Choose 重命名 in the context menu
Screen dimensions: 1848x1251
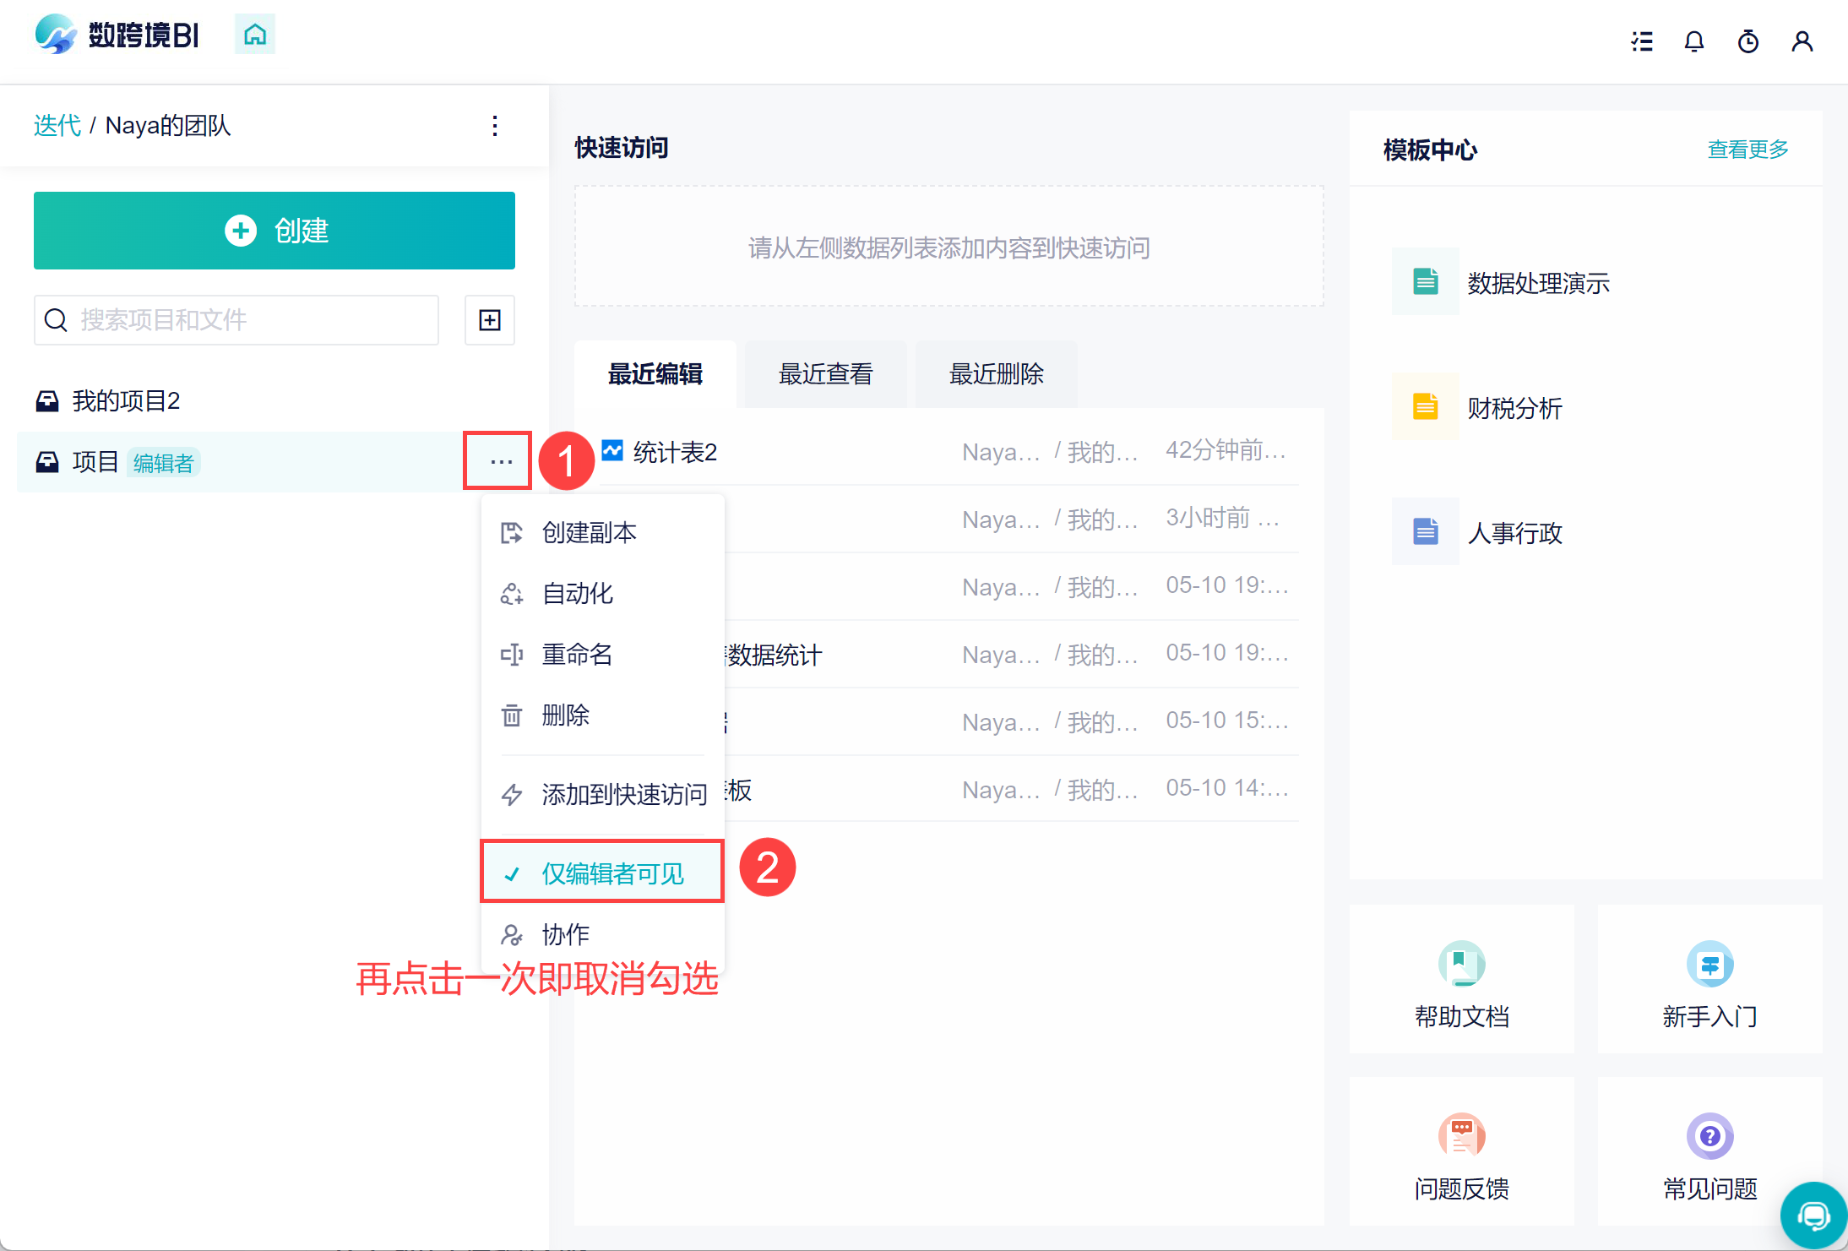pos(577,654)
